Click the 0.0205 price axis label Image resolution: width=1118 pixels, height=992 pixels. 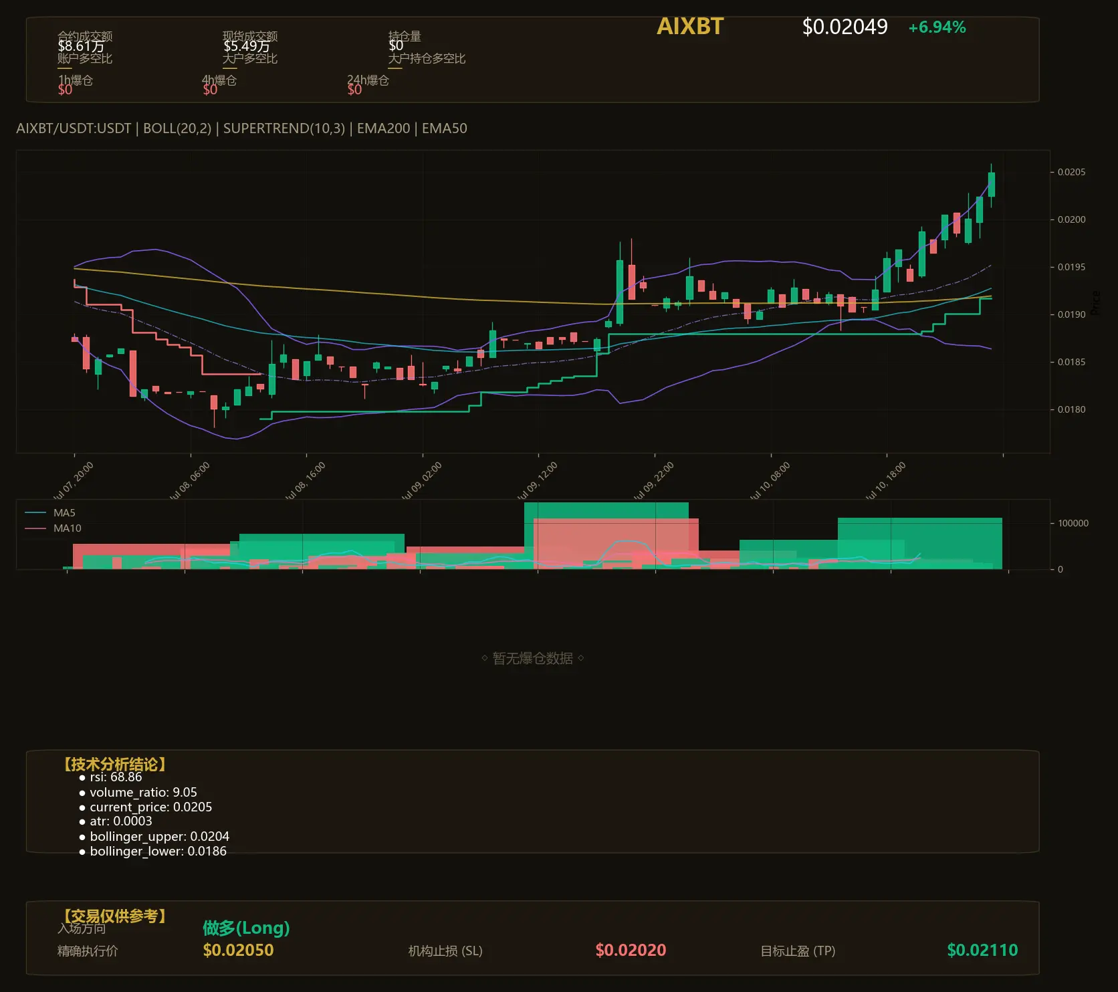(1071, 172)
